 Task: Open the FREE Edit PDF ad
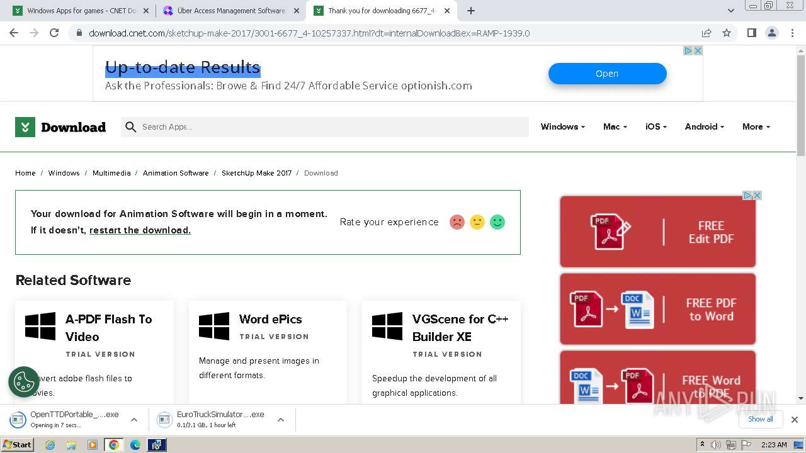click(657, 232)
